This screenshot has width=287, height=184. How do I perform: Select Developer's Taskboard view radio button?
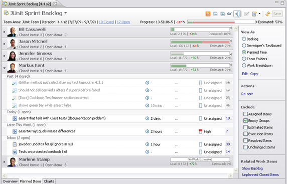click(x=244, y=46)
